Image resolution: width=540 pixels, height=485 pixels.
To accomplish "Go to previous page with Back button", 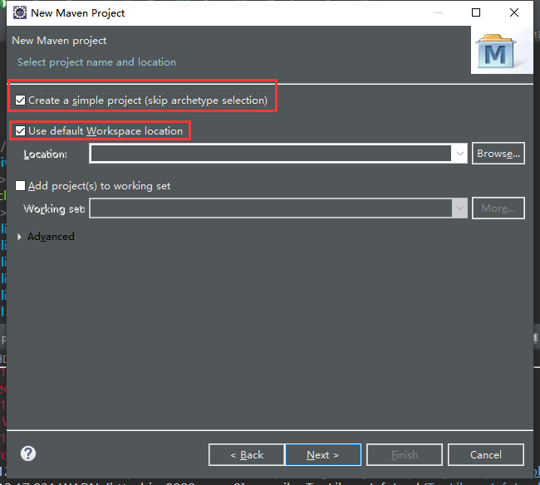I will [x=247, y=455].
